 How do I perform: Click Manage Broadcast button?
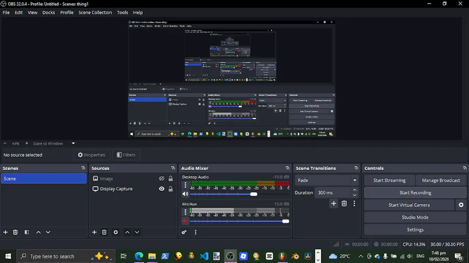coord(441,180)
